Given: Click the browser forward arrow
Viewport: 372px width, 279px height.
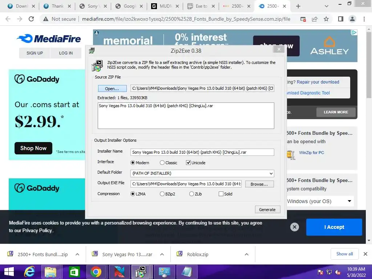Looking at the screenshot, I should [x=20, y=19].
